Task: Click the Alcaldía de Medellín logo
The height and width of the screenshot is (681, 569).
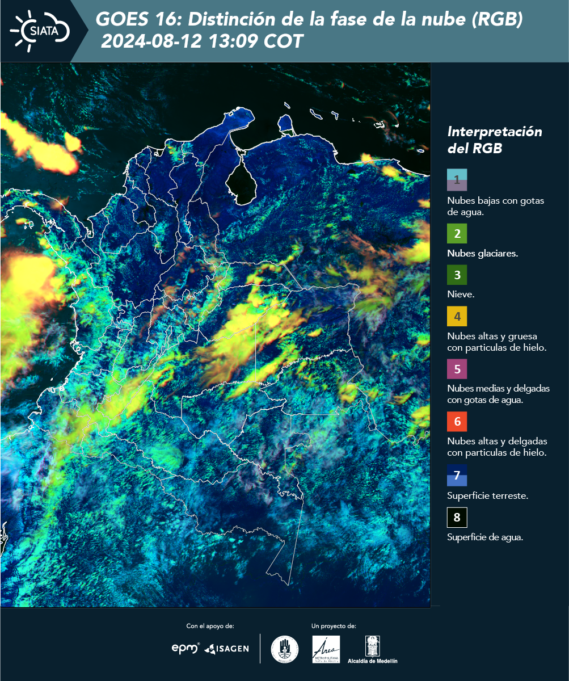Action: [373, 649]
